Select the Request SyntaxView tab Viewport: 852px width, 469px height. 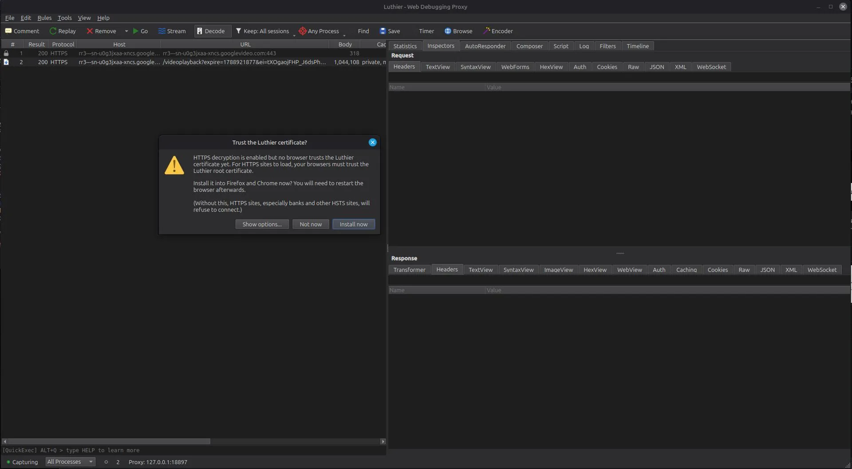click(x=475, y=67)
